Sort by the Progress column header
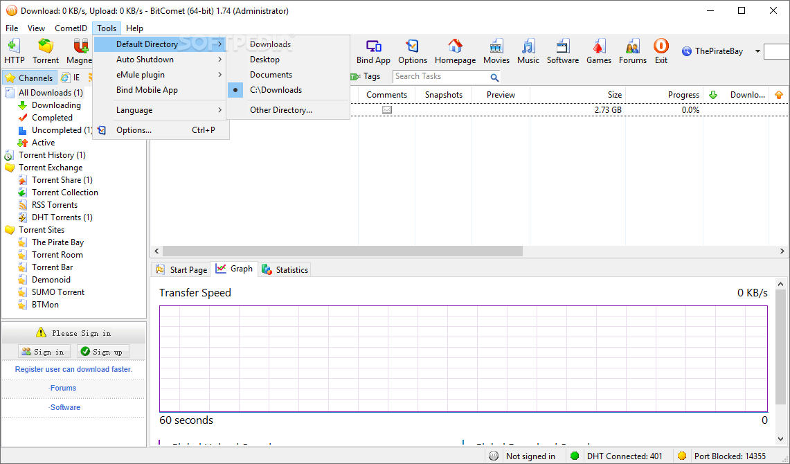The width and height of the screenshot is (790, 464). pyautogui.click(x=665, y=95)
